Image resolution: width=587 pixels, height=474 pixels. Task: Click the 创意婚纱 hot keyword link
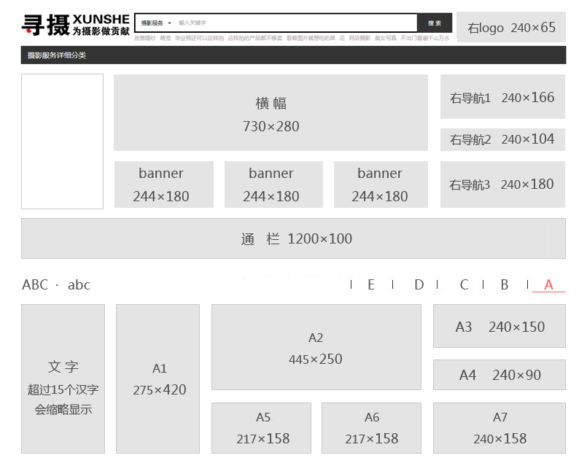click(x=144, y=38)
